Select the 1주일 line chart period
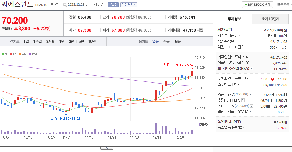The image size is (292, 152). [x=37, y=41]
